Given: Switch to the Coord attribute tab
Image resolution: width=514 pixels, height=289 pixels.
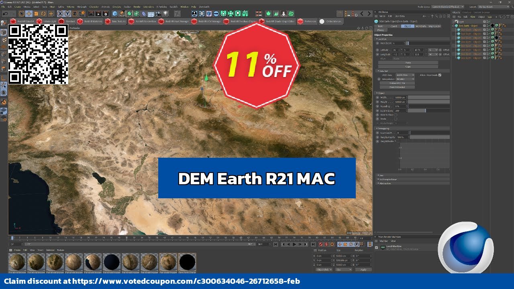Looking at the screenshot, I should (394, 26).
